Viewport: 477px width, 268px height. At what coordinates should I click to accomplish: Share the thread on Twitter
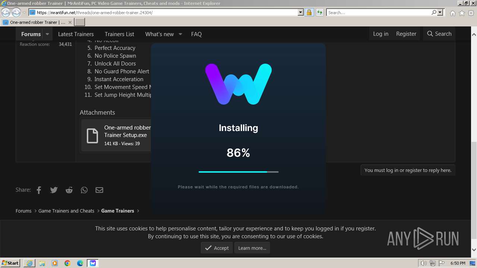click(54, 190)
